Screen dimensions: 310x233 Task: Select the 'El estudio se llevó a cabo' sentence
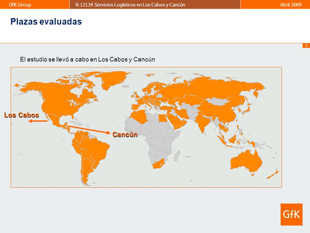(x=88, y=60)
